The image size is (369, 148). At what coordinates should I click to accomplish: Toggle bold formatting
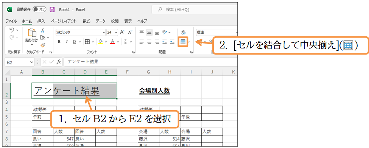coord(59,42)
